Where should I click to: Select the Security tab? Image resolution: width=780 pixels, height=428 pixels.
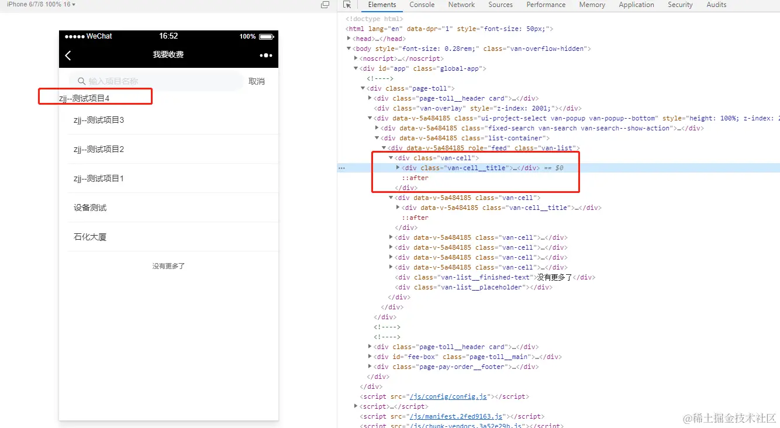pos(681,5)
